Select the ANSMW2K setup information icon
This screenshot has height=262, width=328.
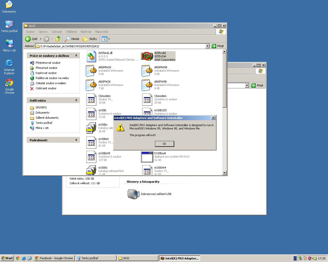(91, 71)
